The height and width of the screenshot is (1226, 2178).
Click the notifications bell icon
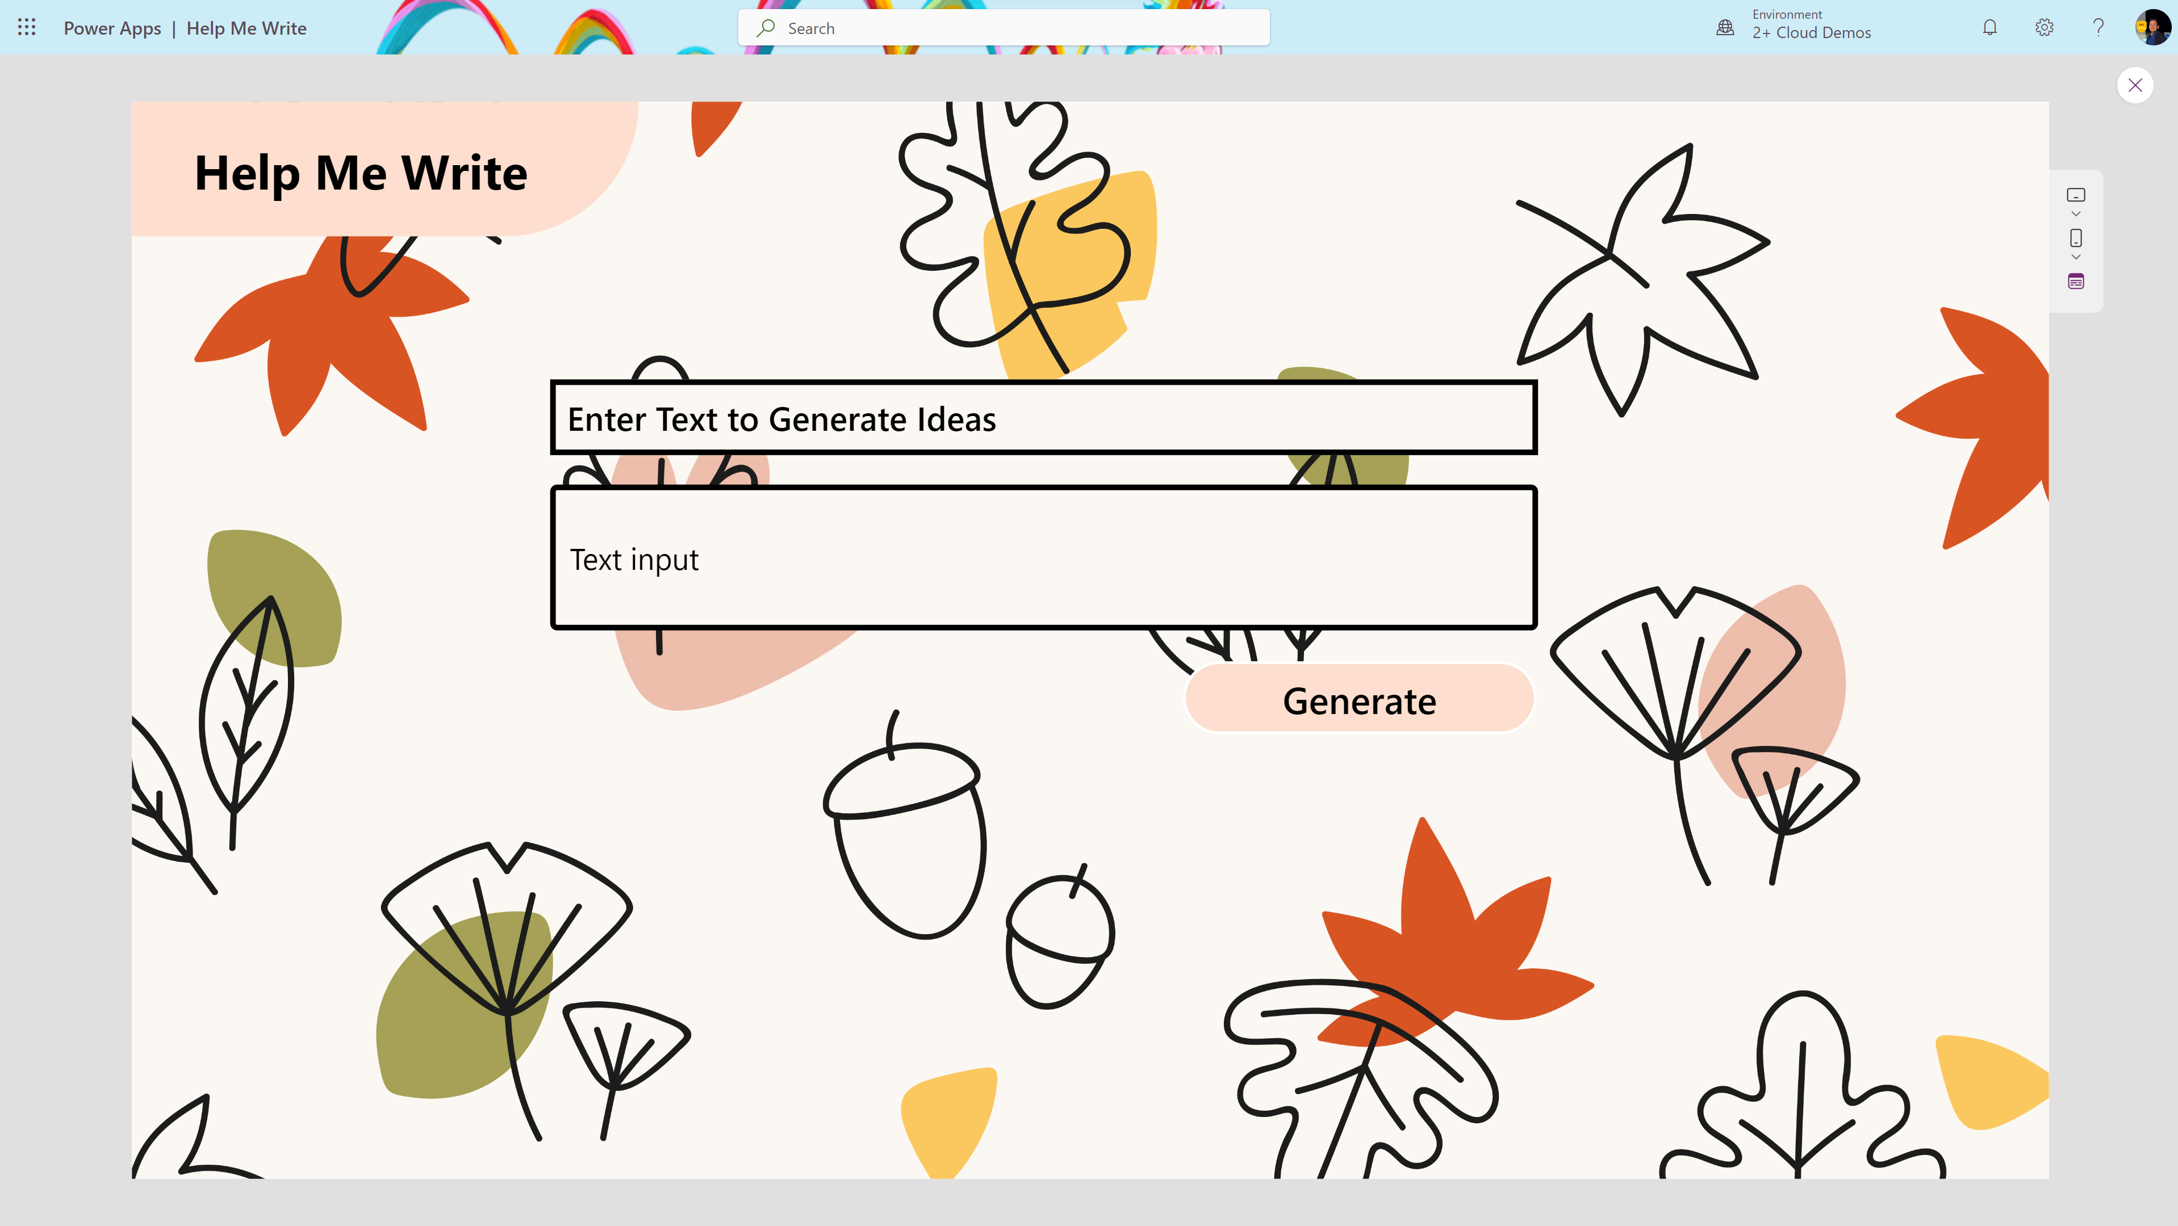pyautogui.click(x=1989, y=27)
